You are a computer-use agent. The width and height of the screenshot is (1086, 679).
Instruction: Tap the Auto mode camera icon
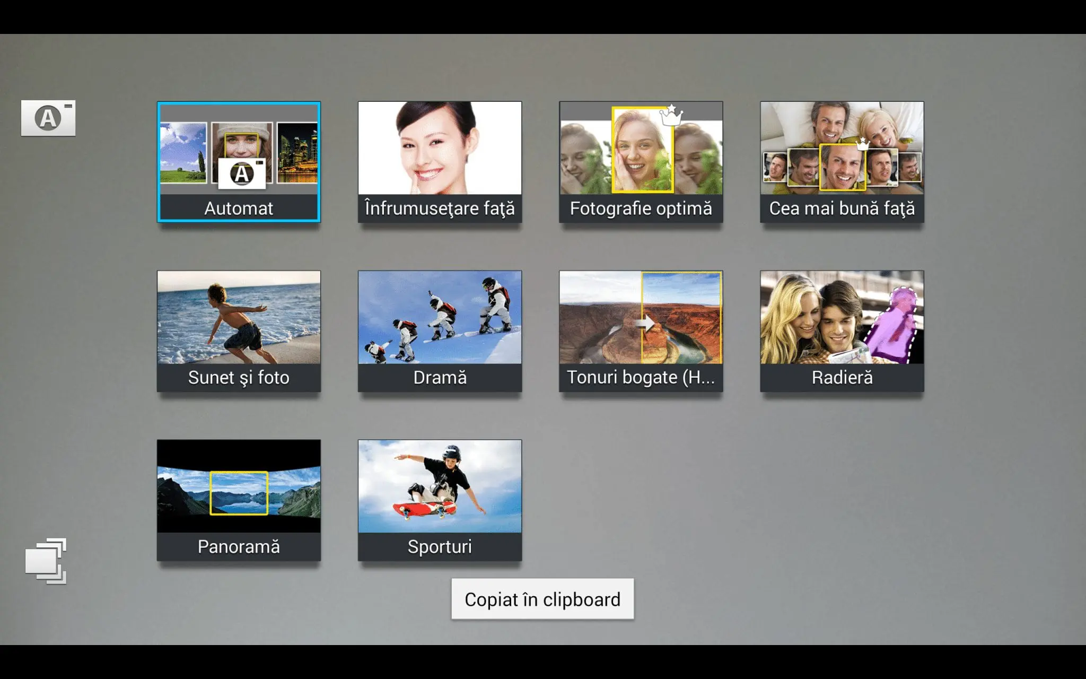pyautogui.click(x=48, y=118)
